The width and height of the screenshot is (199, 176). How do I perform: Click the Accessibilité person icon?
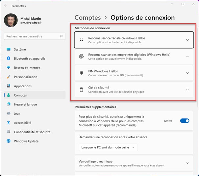9,123
